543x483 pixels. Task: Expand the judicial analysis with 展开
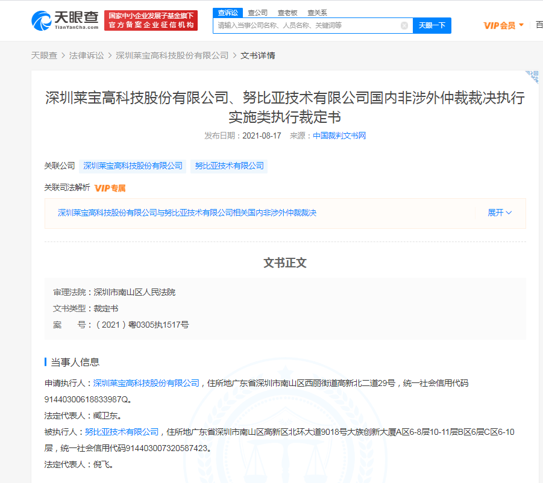pyautogui.click(x=500, y=213)
